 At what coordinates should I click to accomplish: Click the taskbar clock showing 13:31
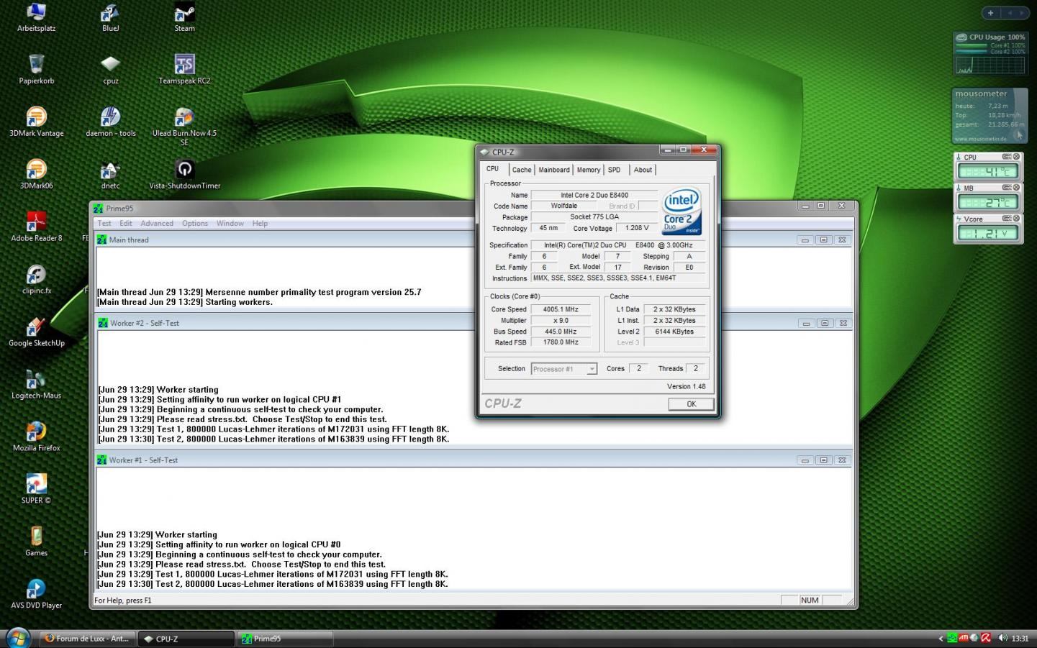point(1020,638)
